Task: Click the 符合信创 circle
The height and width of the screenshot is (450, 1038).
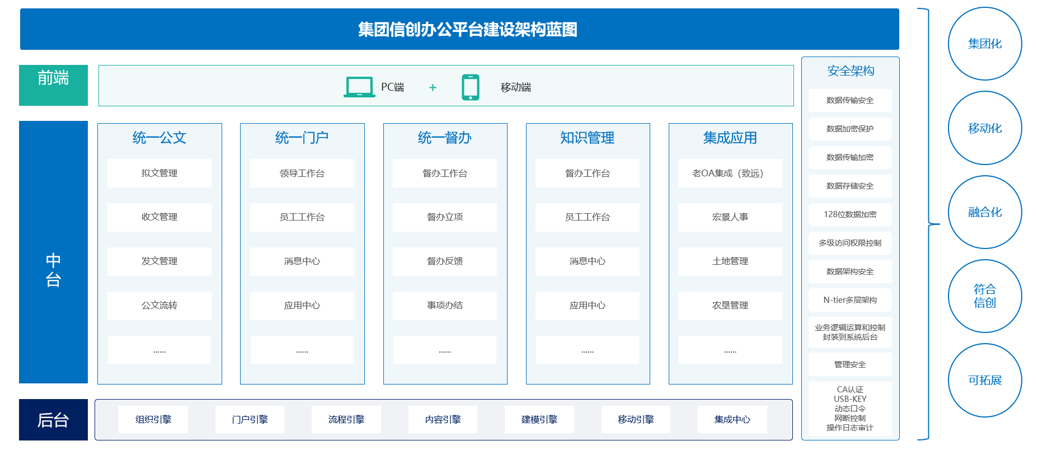Action: pyautogui.click(x=985, y=296)
